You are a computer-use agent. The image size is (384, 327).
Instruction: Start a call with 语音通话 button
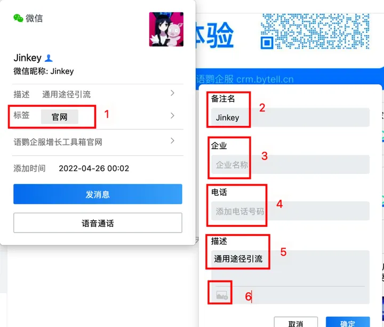pyautogui.click(x=98, y=223)
